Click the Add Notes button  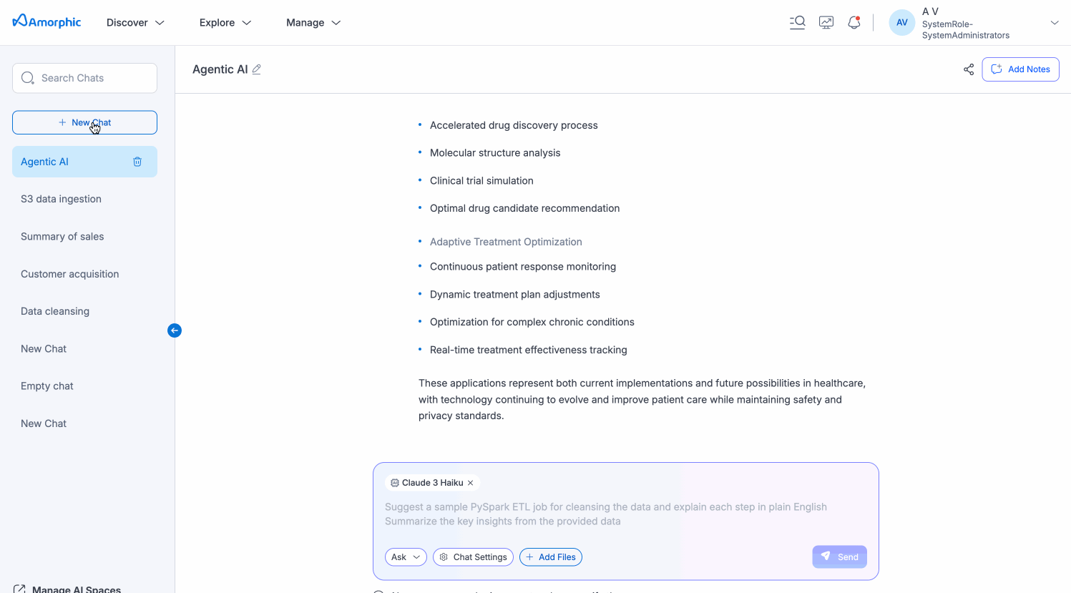pos(1020,69)
